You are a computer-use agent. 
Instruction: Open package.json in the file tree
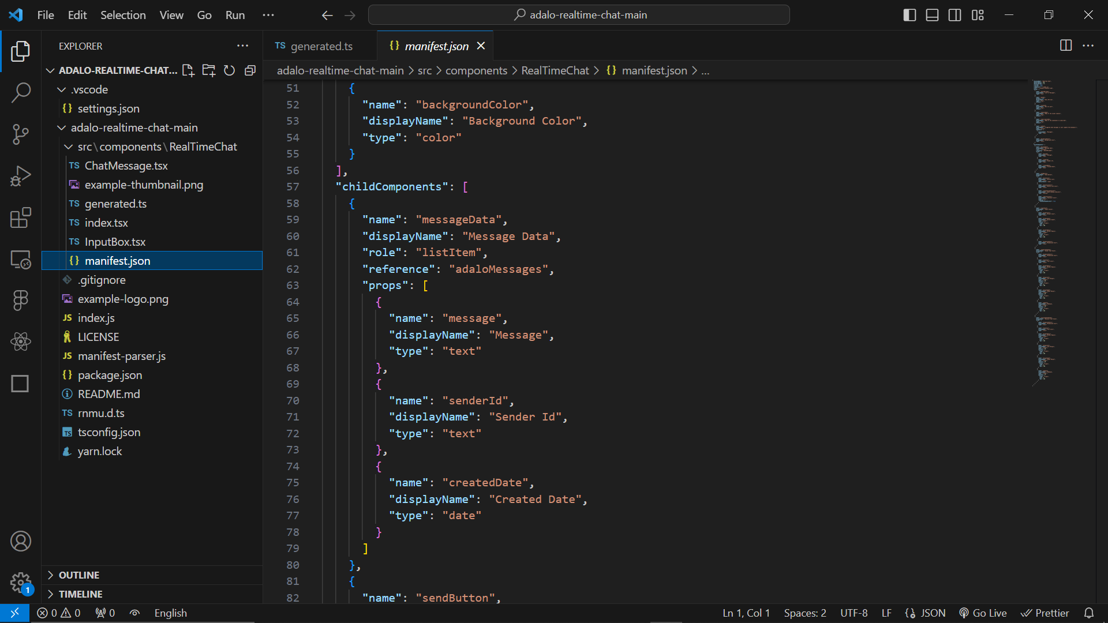tap(110, 375)
